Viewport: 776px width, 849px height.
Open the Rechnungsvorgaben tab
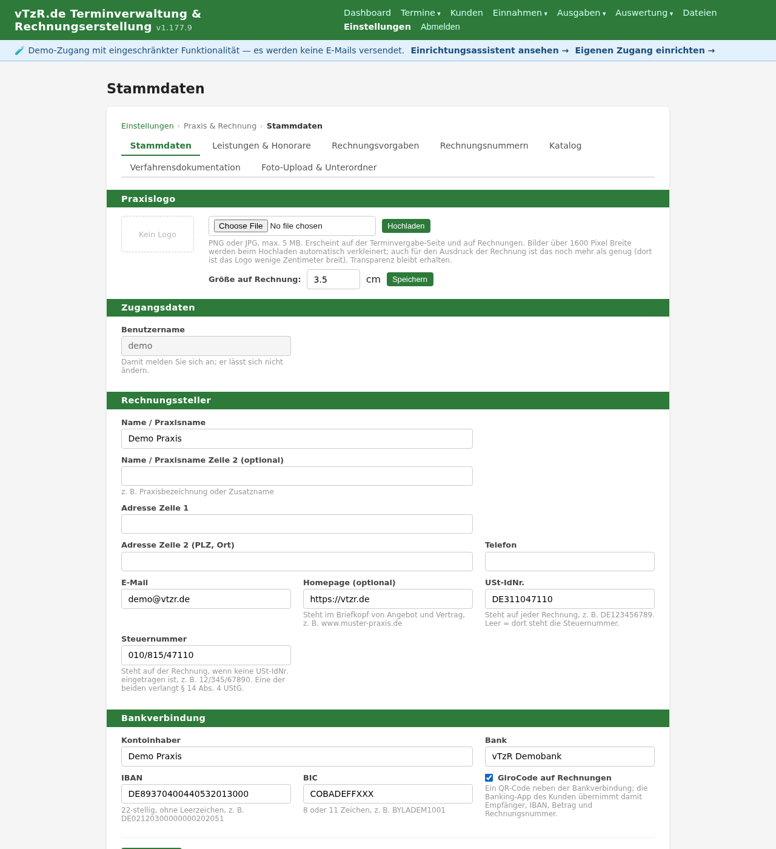click(375, 146)
